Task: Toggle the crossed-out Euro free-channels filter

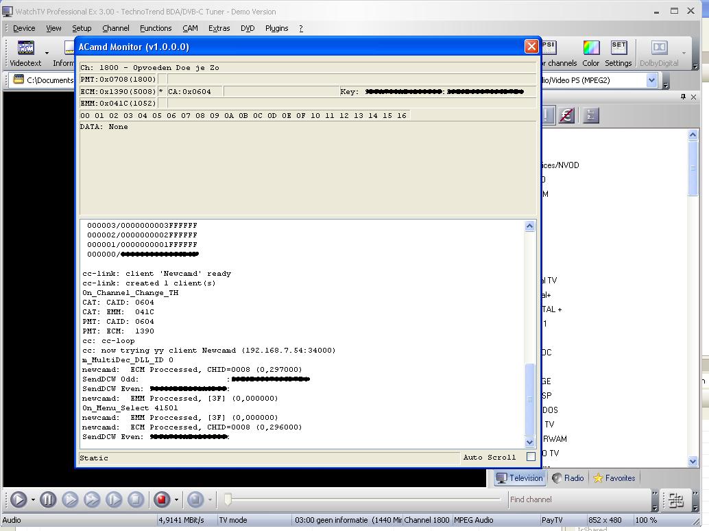Action: coord(566,115)
